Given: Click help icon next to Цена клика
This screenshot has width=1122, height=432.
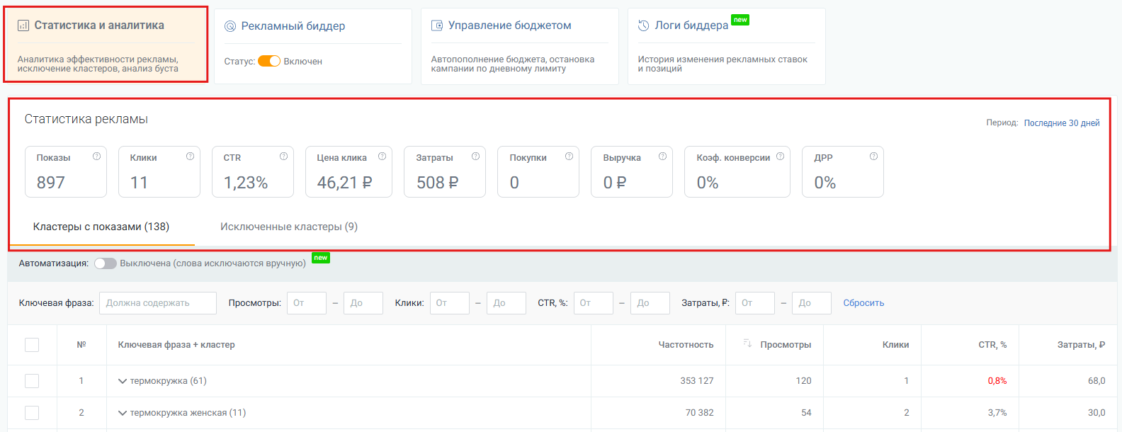Looking at the screenshot, I should 382,157.
